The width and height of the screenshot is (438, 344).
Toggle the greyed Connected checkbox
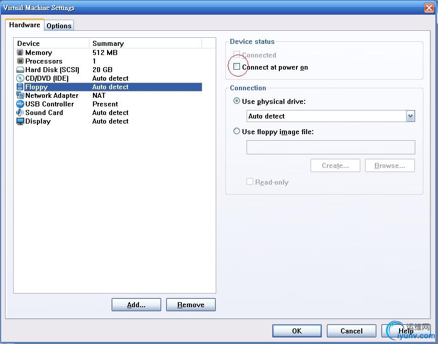click(x=236, y=54)
